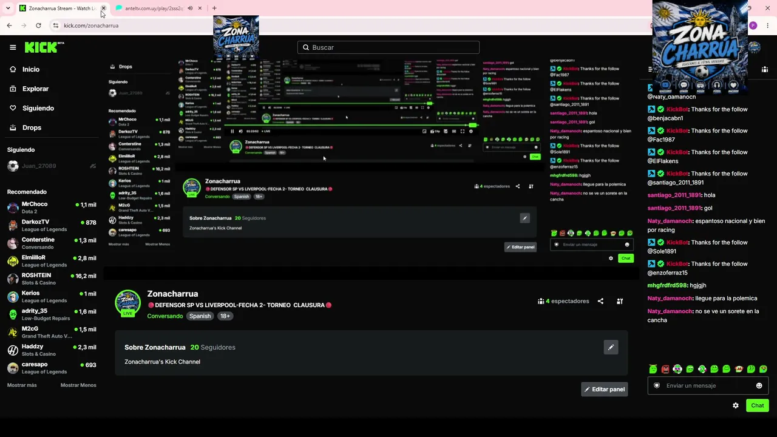This screenshot has width=777, height=437.
Task: Open the Kick sidebar hamburger menu
Action: click(13, 47)
